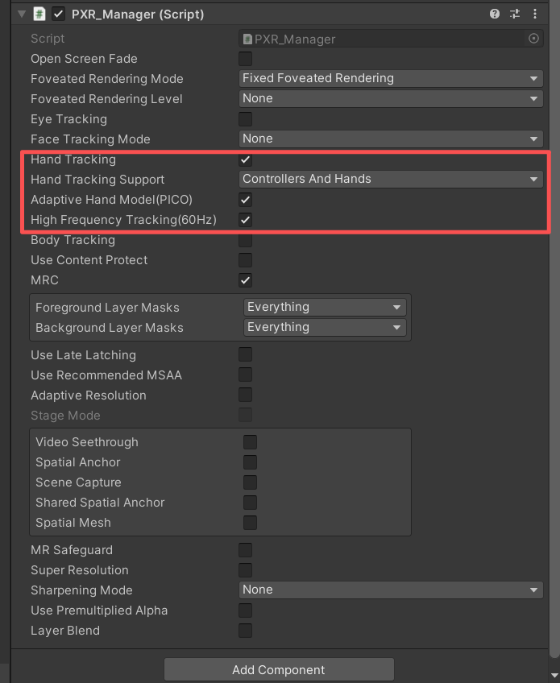The image size is (560, 683).
Task: Click the PXR_Manager script reference field
Action: 387,38
